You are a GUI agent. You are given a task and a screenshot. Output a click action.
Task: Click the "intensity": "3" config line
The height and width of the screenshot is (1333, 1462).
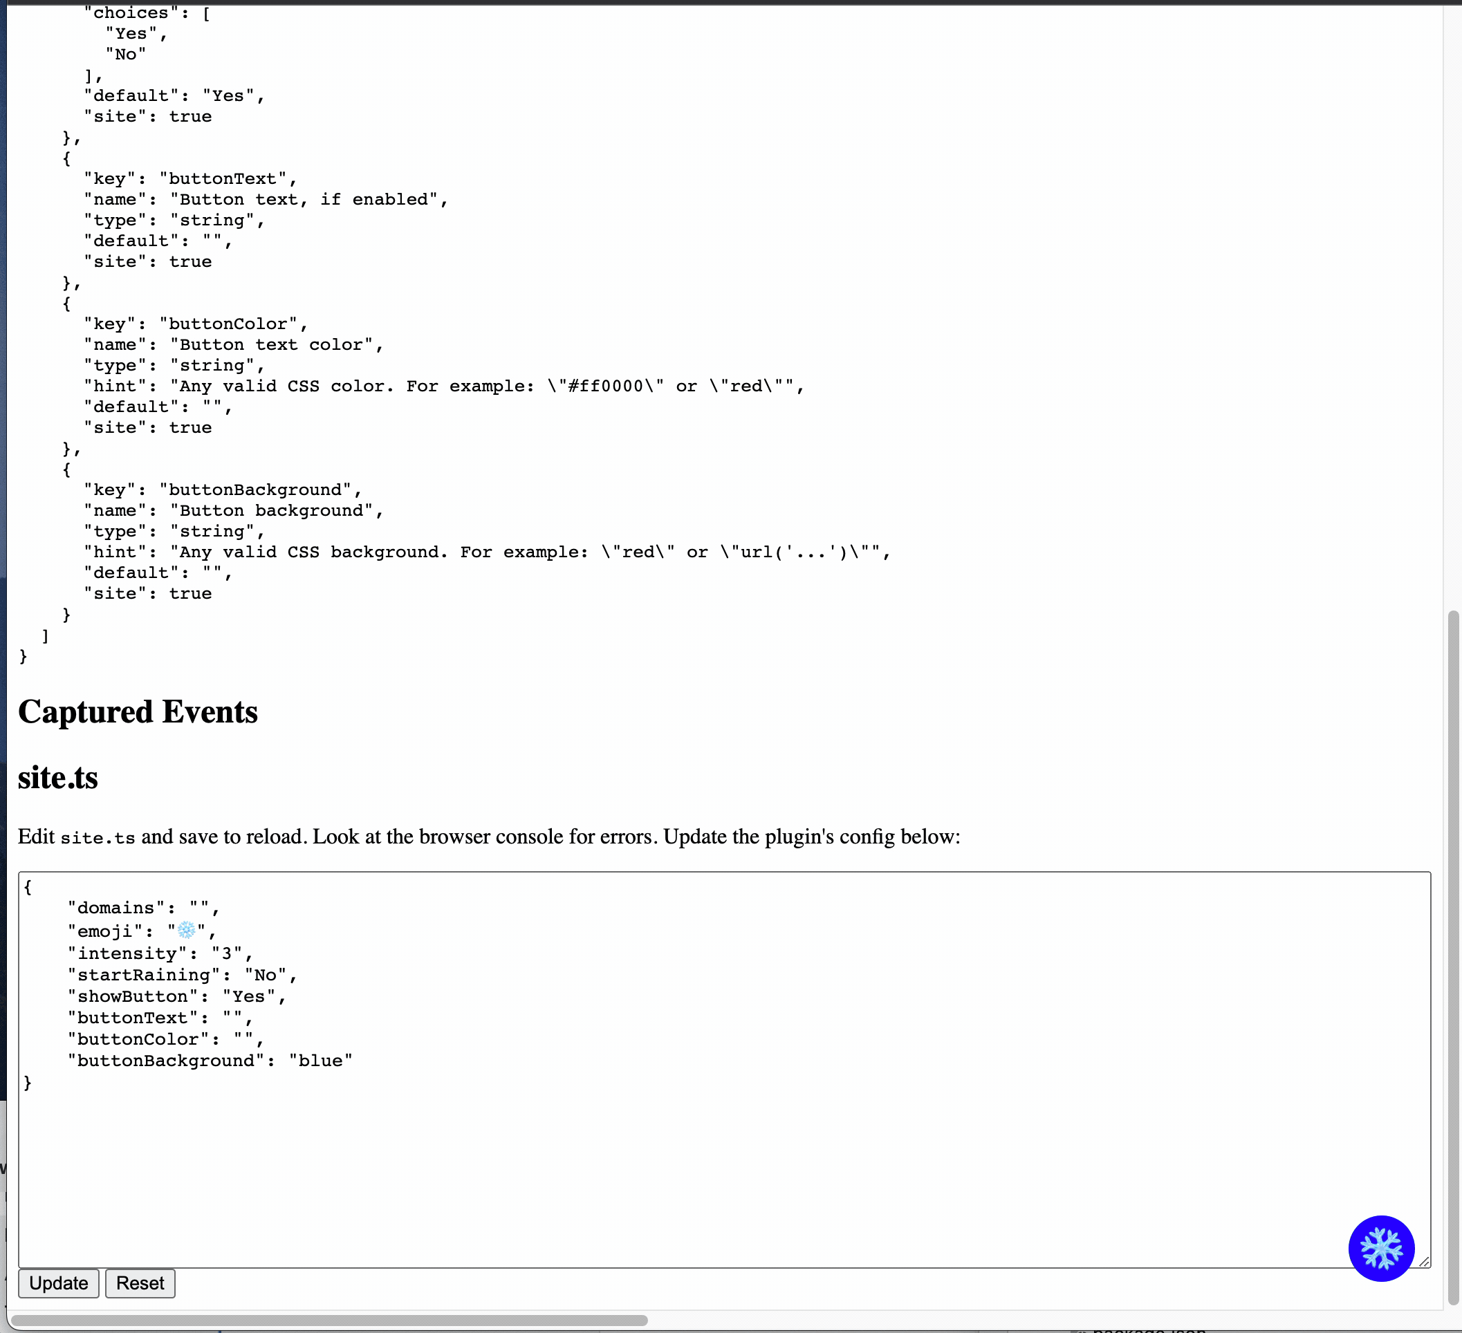160,954
